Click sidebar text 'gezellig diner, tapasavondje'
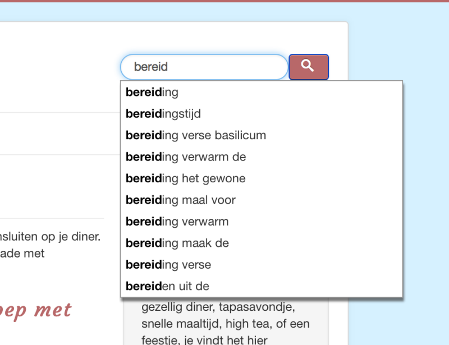This screenshot has width=449, height=345. pyautogui.click(x=218, y=307)
